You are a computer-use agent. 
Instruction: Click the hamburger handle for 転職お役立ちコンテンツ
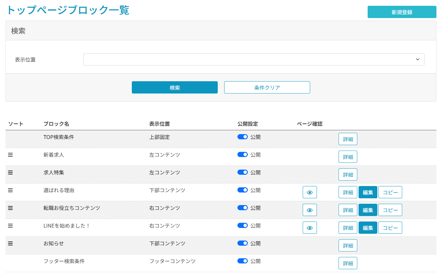click(x=10, y=208)
